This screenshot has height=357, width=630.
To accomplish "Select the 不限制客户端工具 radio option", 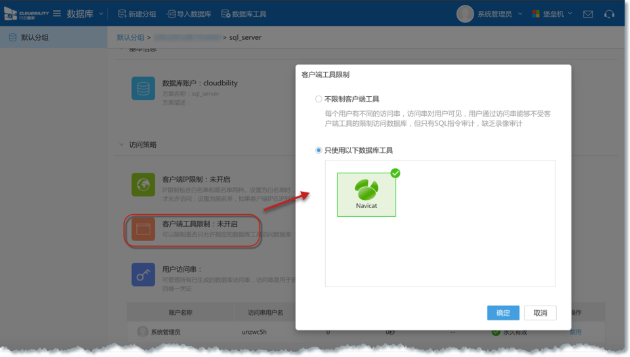I will [318, 99].
